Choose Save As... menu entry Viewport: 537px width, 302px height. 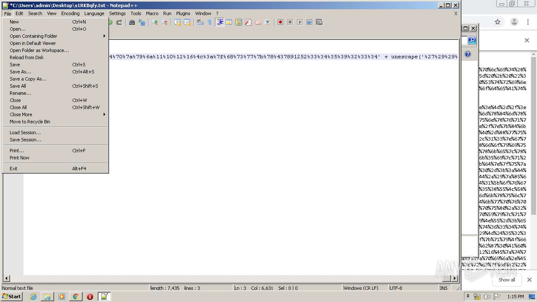[x=55, y=72]
